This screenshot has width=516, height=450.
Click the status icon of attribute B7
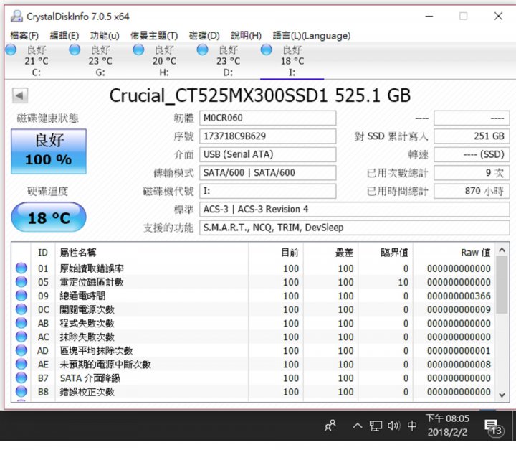pyautogui.click(x=21, y=378)
